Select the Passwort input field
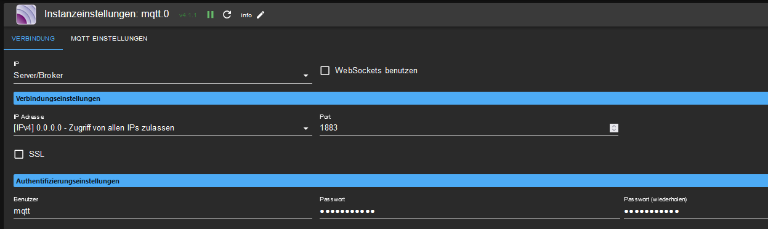768x229 pixels. tap(469, 211)
